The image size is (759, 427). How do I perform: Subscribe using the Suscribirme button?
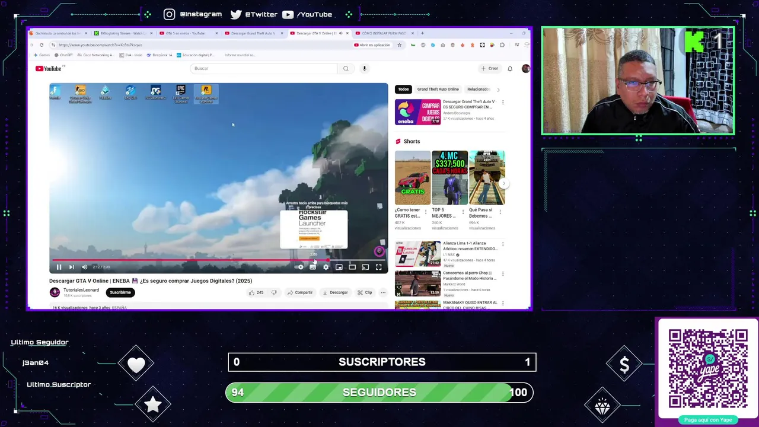pos(120,292)
